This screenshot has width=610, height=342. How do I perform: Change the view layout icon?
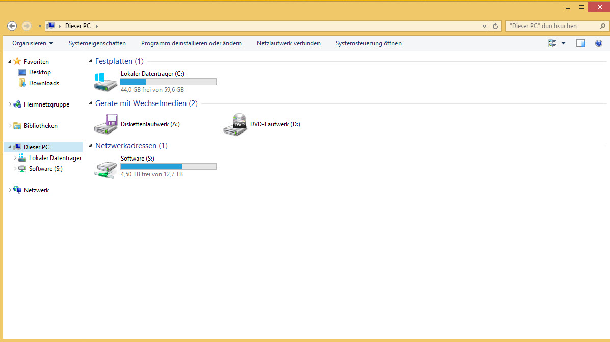coord(552,43)
